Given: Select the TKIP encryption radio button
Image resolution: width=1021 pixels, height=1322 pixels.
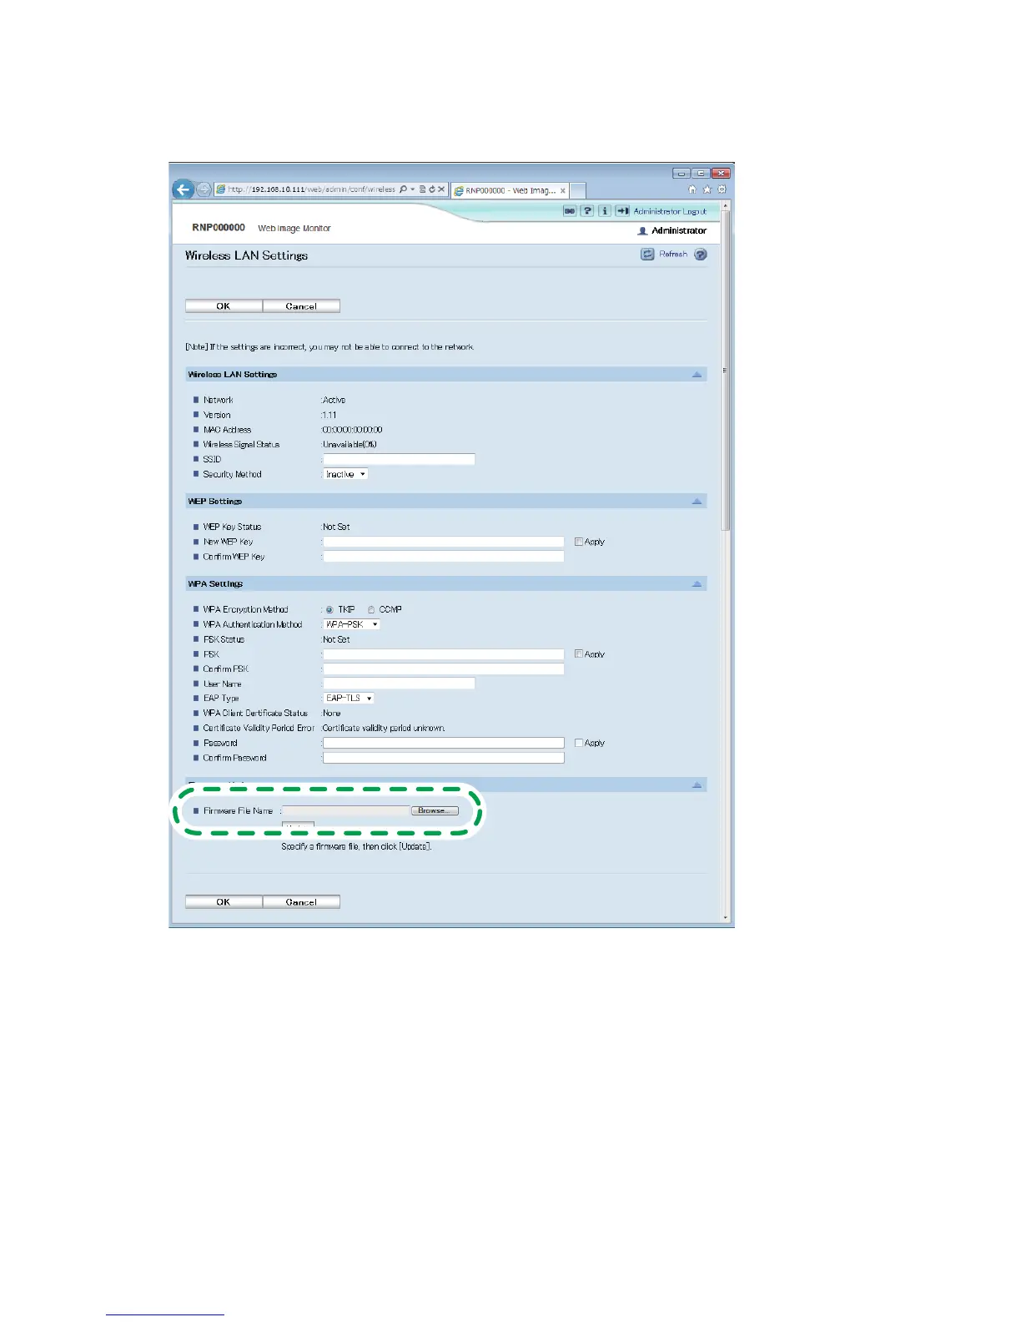Looking at the screenshot, I should 329,610.
